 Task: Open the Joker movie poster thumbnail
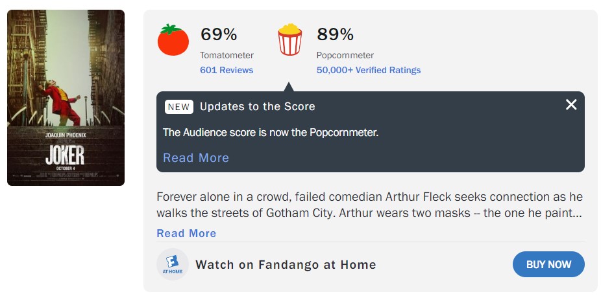click(x=66, y=98)
